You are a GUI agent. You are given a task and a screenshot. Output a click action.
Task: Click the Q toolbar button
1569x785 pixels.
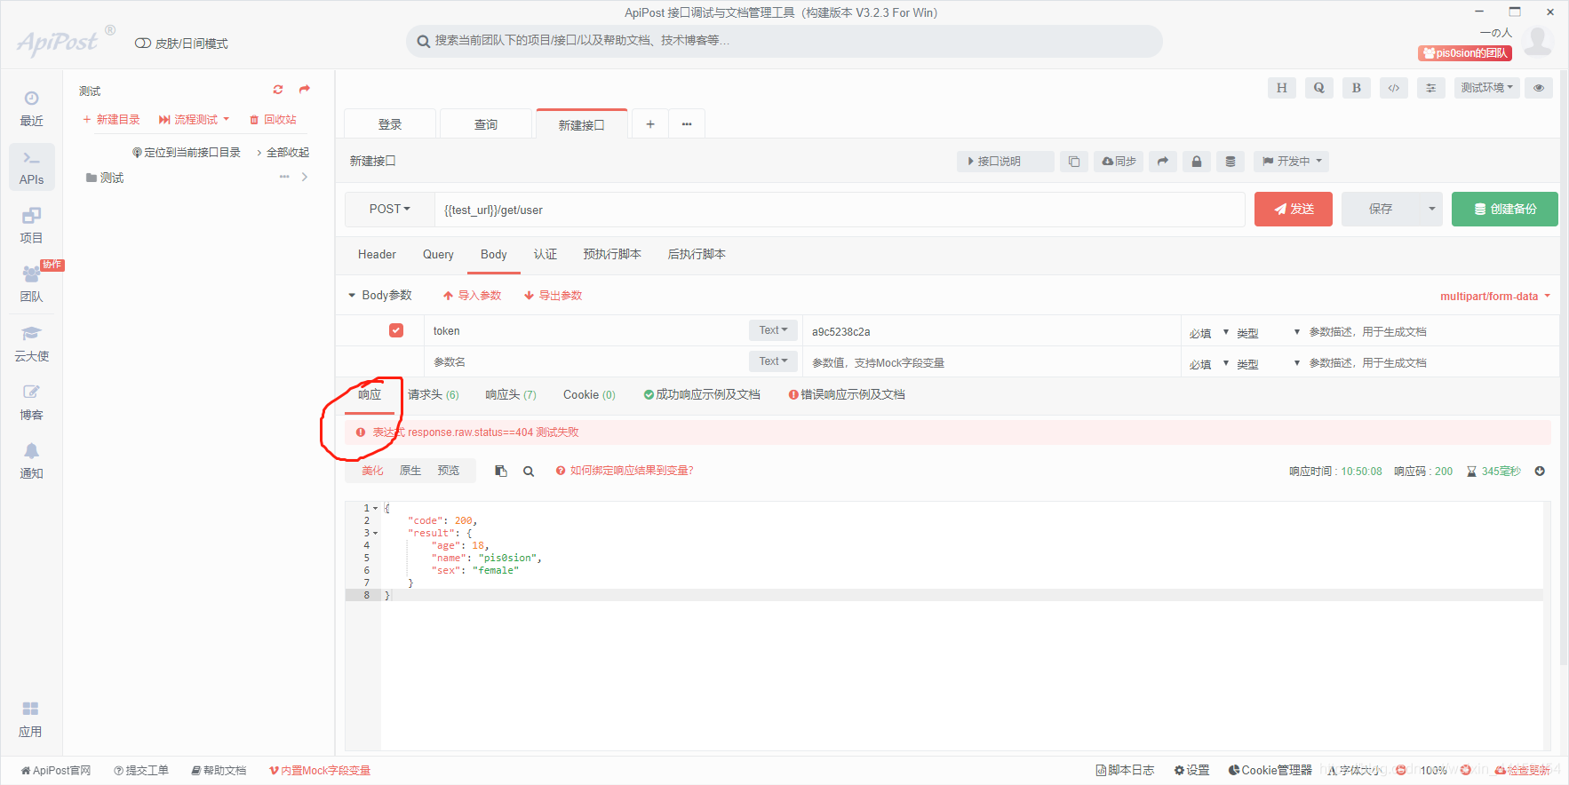[1318, 88]
